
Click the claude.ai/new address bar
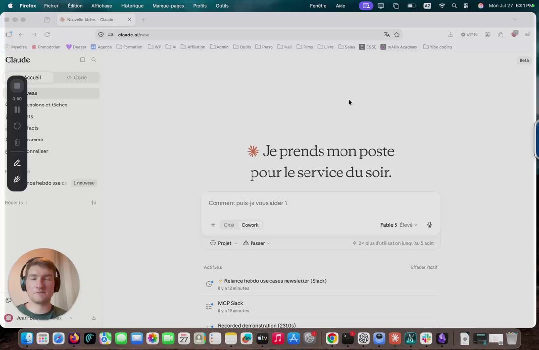tap(248, 35)
